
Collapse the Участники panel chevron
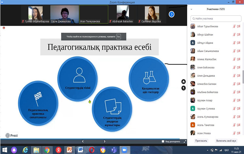coord(191,9)
